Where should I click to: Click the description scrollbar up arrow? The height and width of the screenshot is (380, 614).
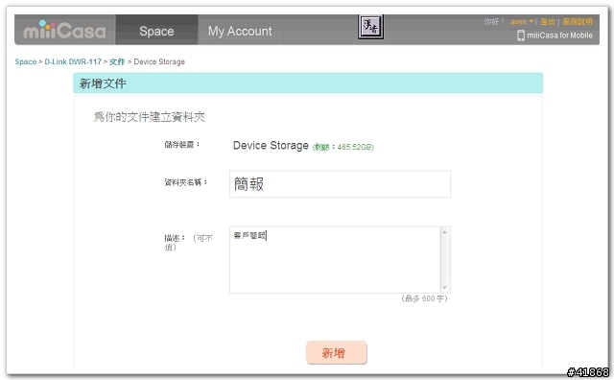click(445, 232)
